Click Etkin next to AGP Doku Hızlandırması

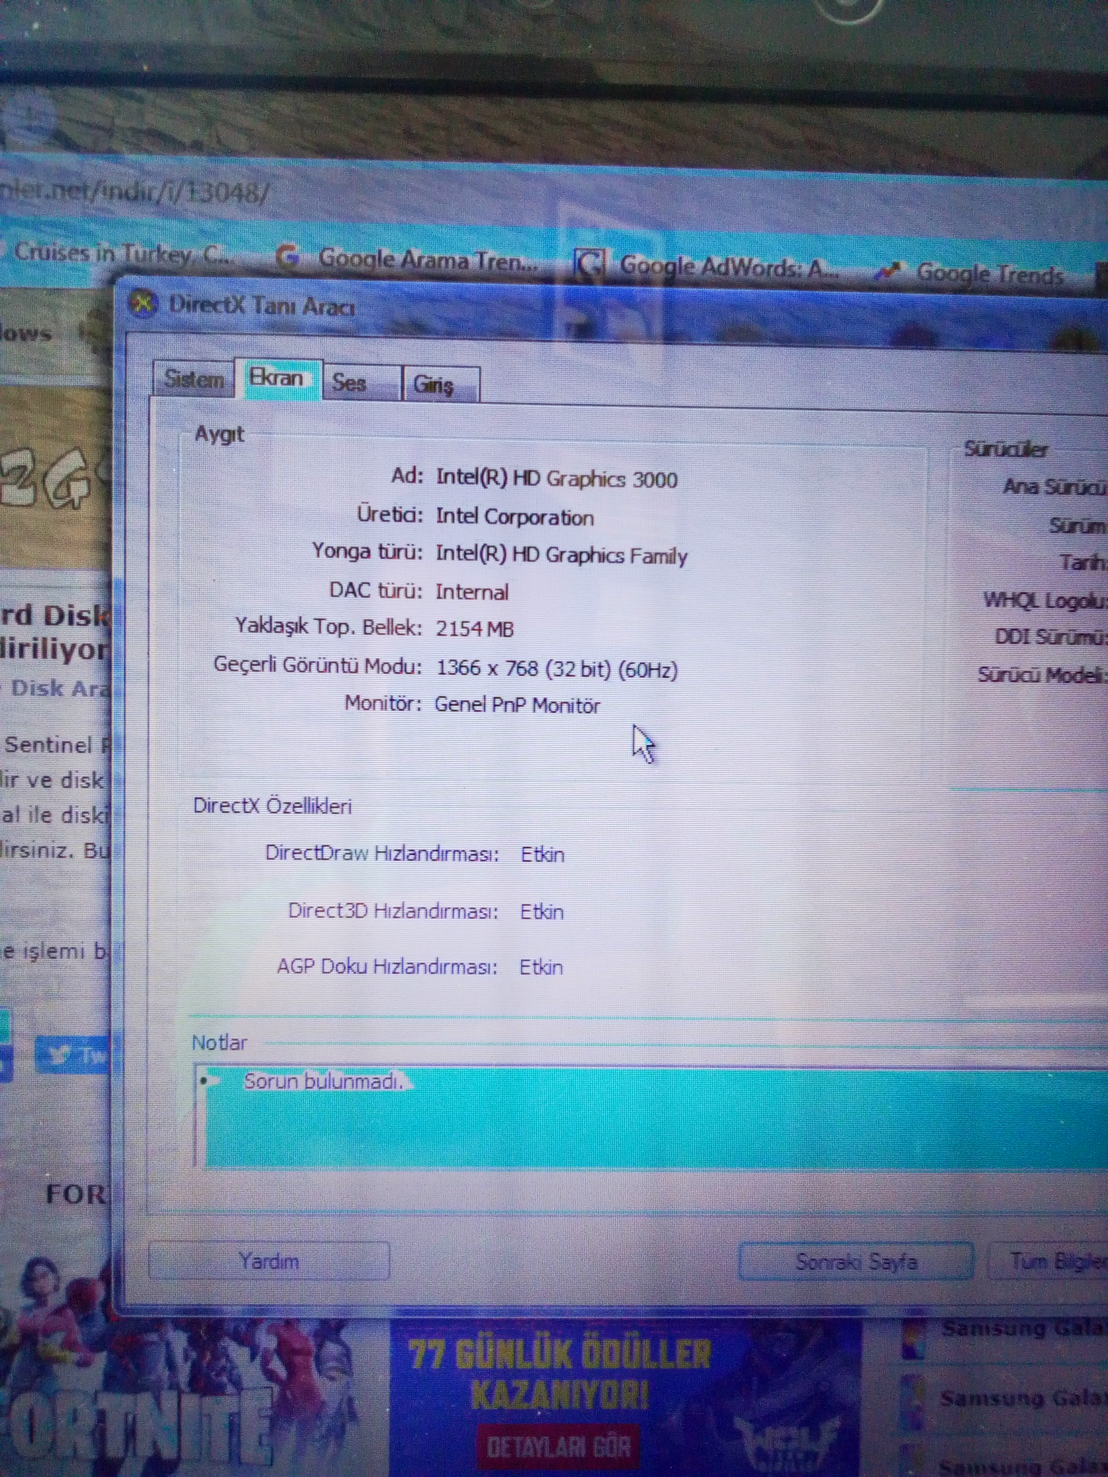point(541,967)
